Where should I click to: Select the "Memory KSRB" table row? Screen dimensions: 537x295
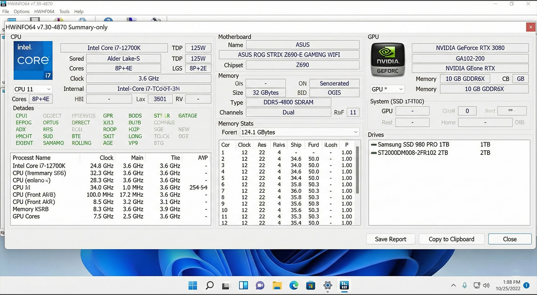pyautogui.click(x=110, y=209)
